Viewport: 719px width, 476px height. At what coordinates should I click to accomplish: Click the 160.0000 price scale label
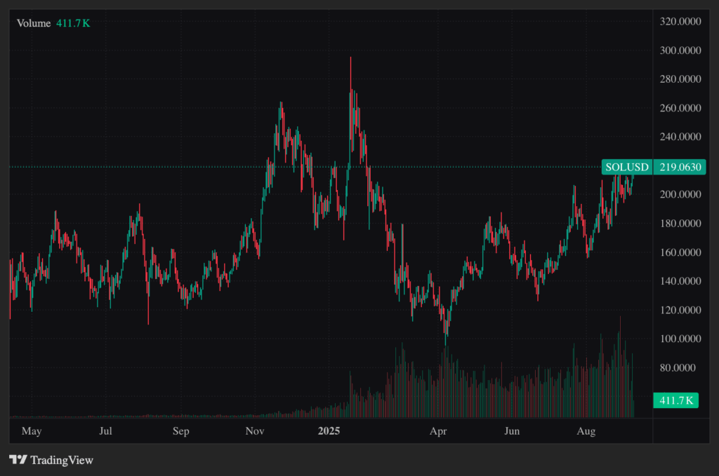point(680,252)
